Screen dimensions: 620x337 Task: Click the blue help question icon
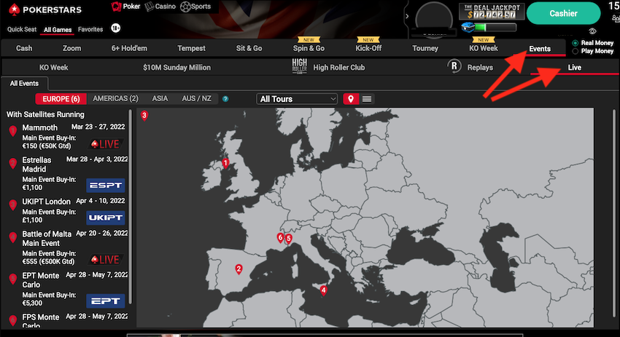tap(225, 99)
